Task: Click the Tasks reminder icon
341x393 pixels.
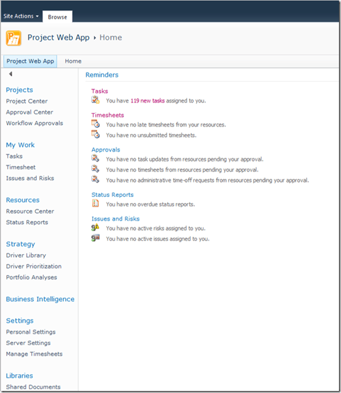Action: click(95, 100)
